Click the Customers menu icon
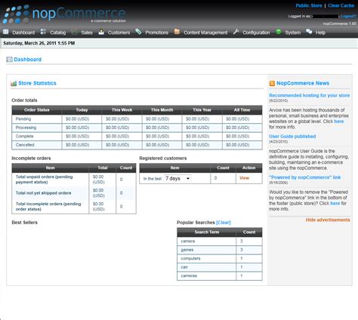 click(101, 32)
